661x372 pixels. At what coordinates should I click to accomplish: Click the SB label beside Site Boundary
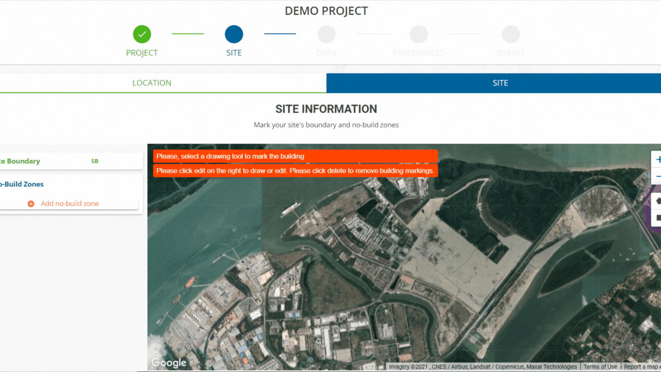point(95,161)
